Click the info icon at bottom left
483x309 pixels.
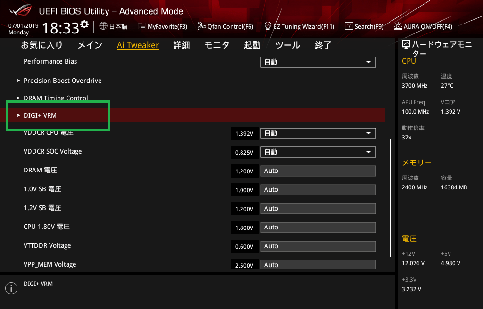click(x=11, y=288)
